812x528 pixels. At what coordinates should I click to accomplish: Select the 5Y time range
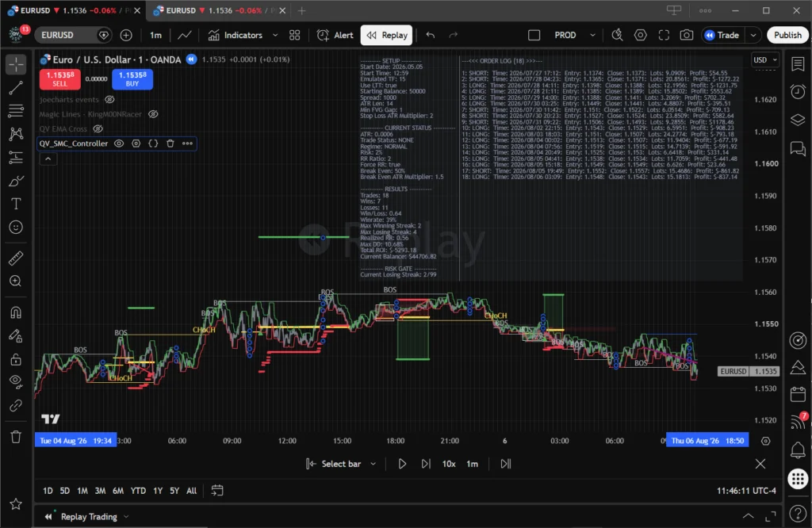point(174,491)
